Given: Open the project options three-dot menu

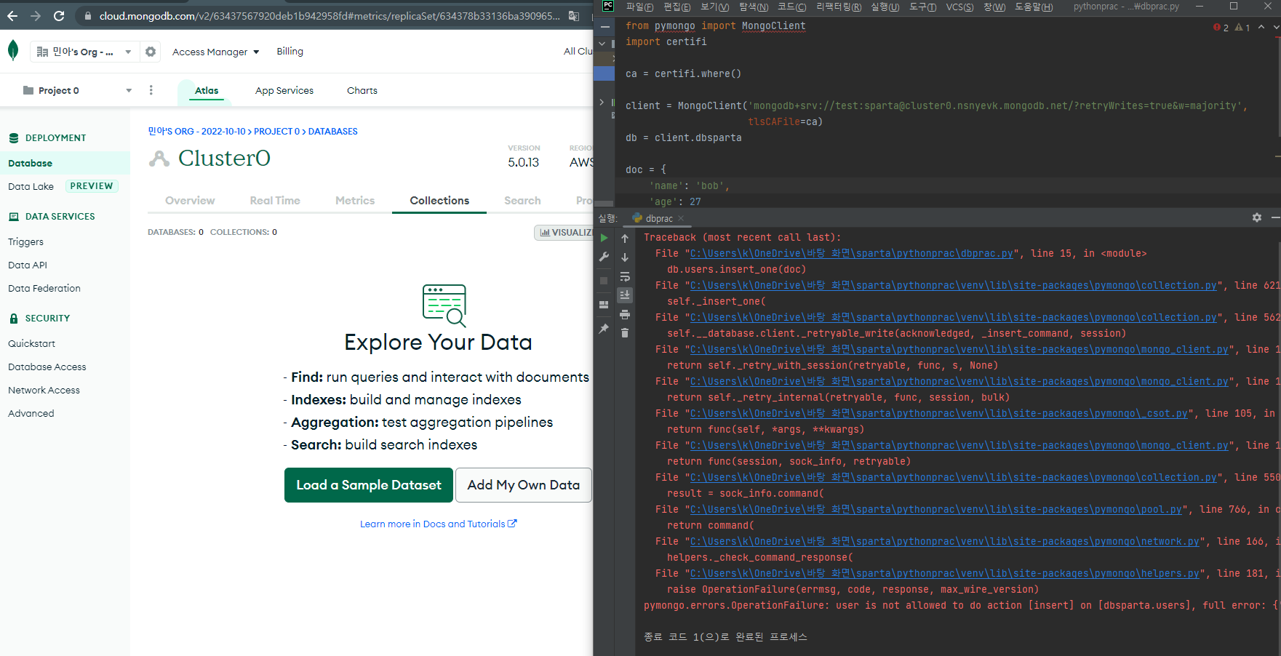Looking at the screenshot, I should coord(151,90).
